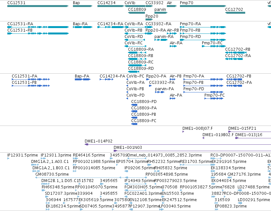Click EST LD27488.5prime
The height and width of the screenshot is (211, 271).
pyautogui.click(x=239, y=190)
